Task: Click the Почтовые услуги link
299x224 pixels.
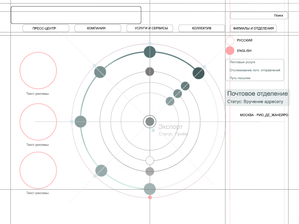Action: point(242,62)
